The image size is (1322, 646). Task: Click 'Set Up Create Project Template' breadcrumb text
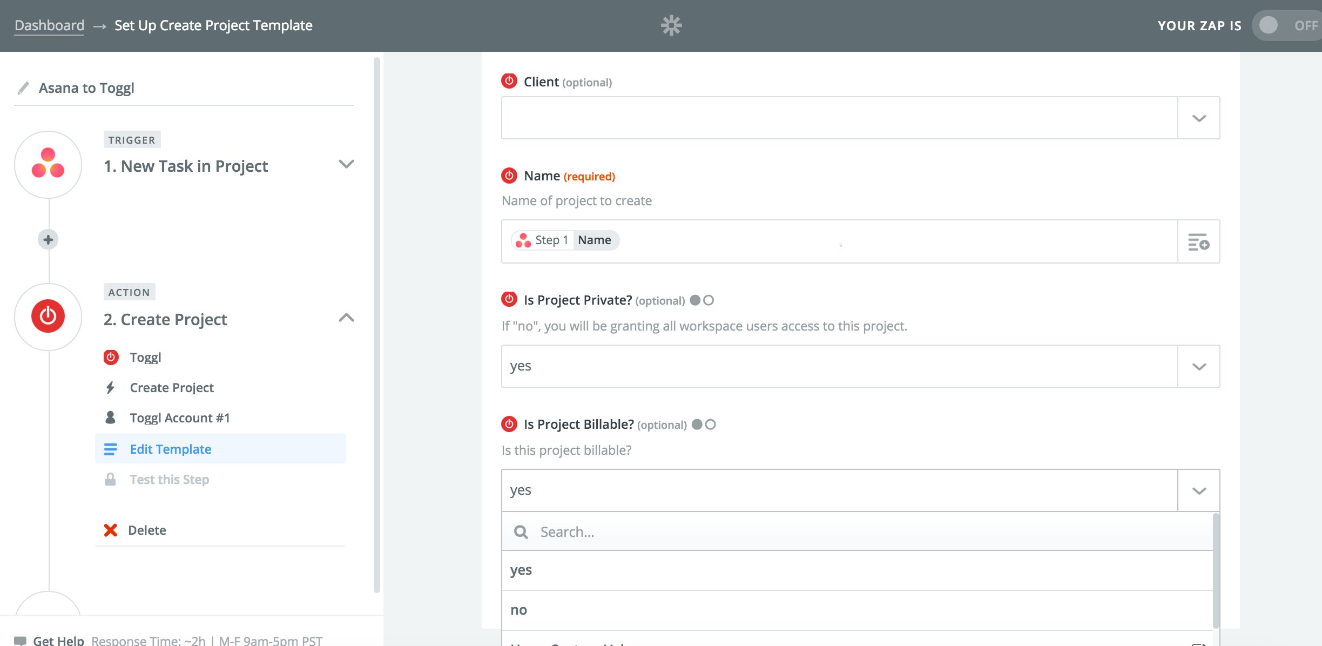(x=213, y=25)
